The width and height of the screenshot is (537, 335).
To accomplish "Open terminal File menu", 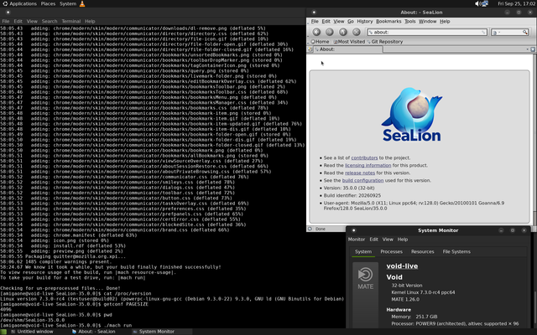I will pos(6,21).
